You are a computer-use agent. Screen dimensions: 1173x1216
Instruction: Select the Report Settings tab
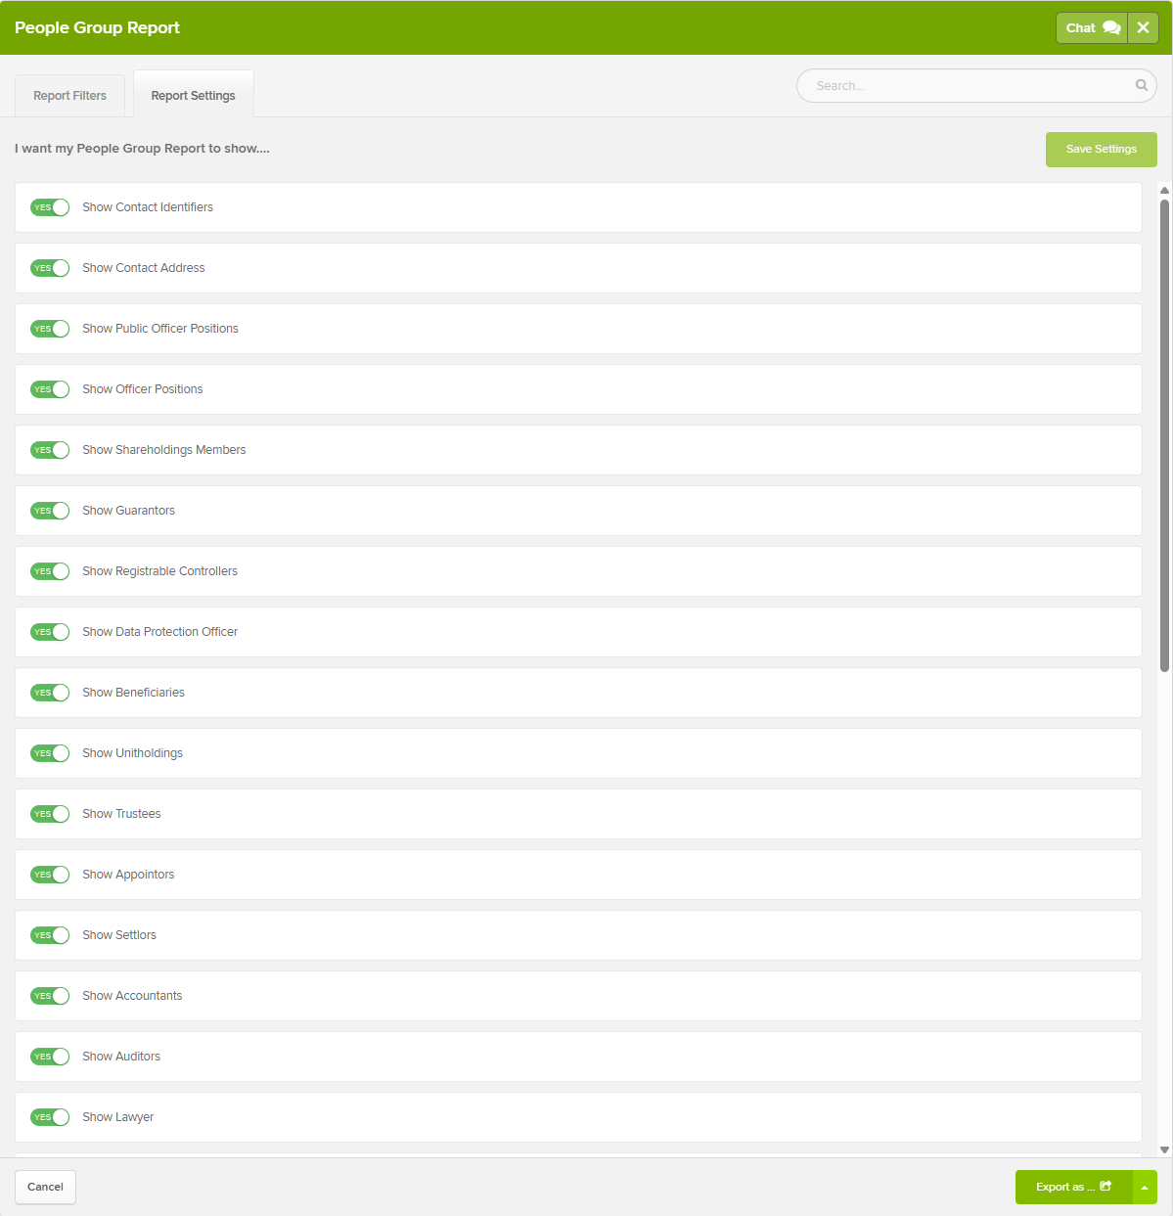193,95
